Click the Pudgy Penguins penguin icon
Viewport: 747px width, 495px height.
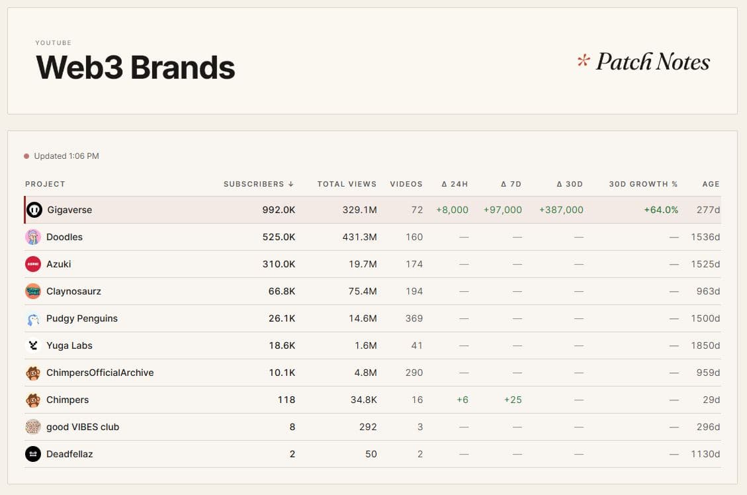coord(33,318)
